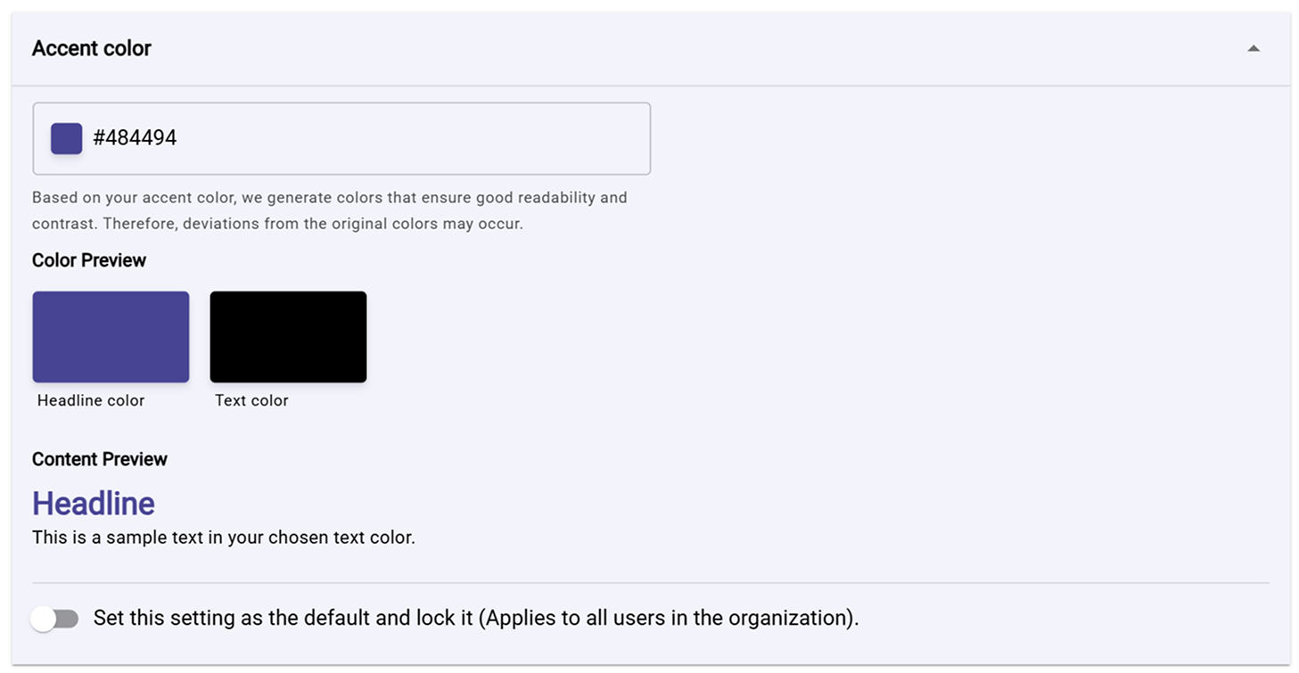Select the Color Preview heading
The width and height of the screenshot is (1299, 673).
88,259
